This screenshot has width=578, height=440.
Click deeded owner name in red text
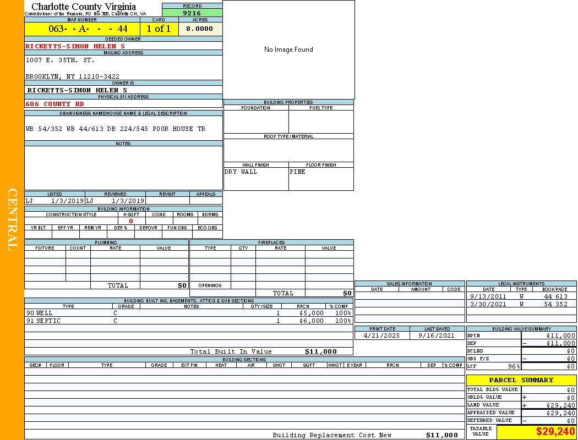(x=75, y=46)
